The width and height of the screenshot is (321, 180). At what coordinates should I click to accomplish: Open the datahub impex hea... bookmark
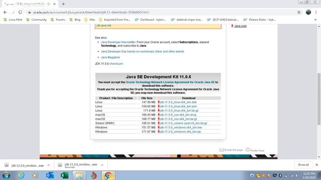pos(187,19)
